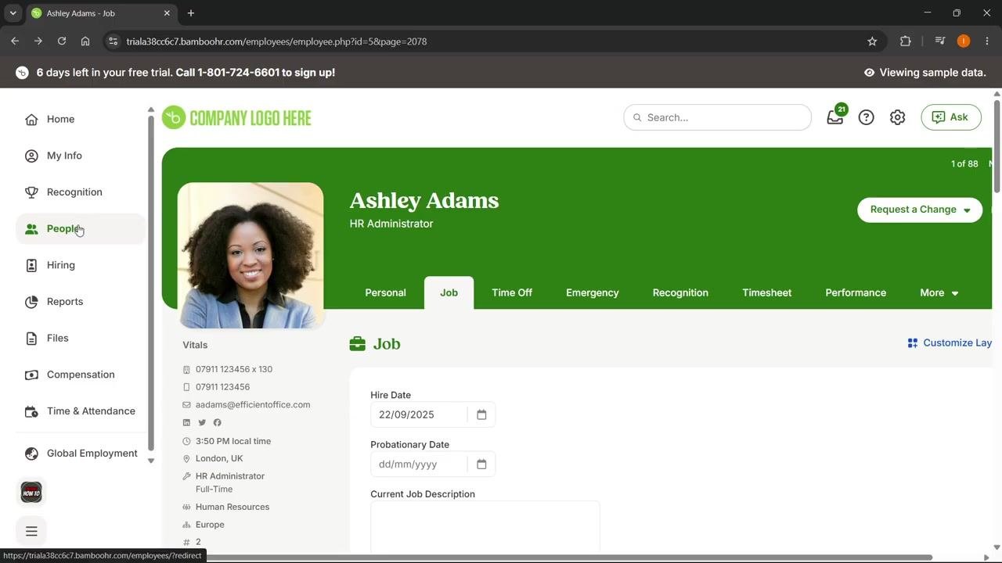Reload the page in the browser
1002x563 pixels.
coord(62,41)
